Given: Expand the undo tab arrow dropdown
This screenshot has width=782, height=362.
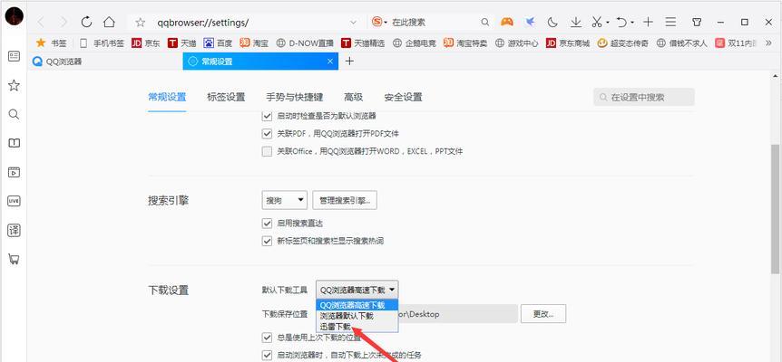Looking at the screenshot, I should click(632, 23).
